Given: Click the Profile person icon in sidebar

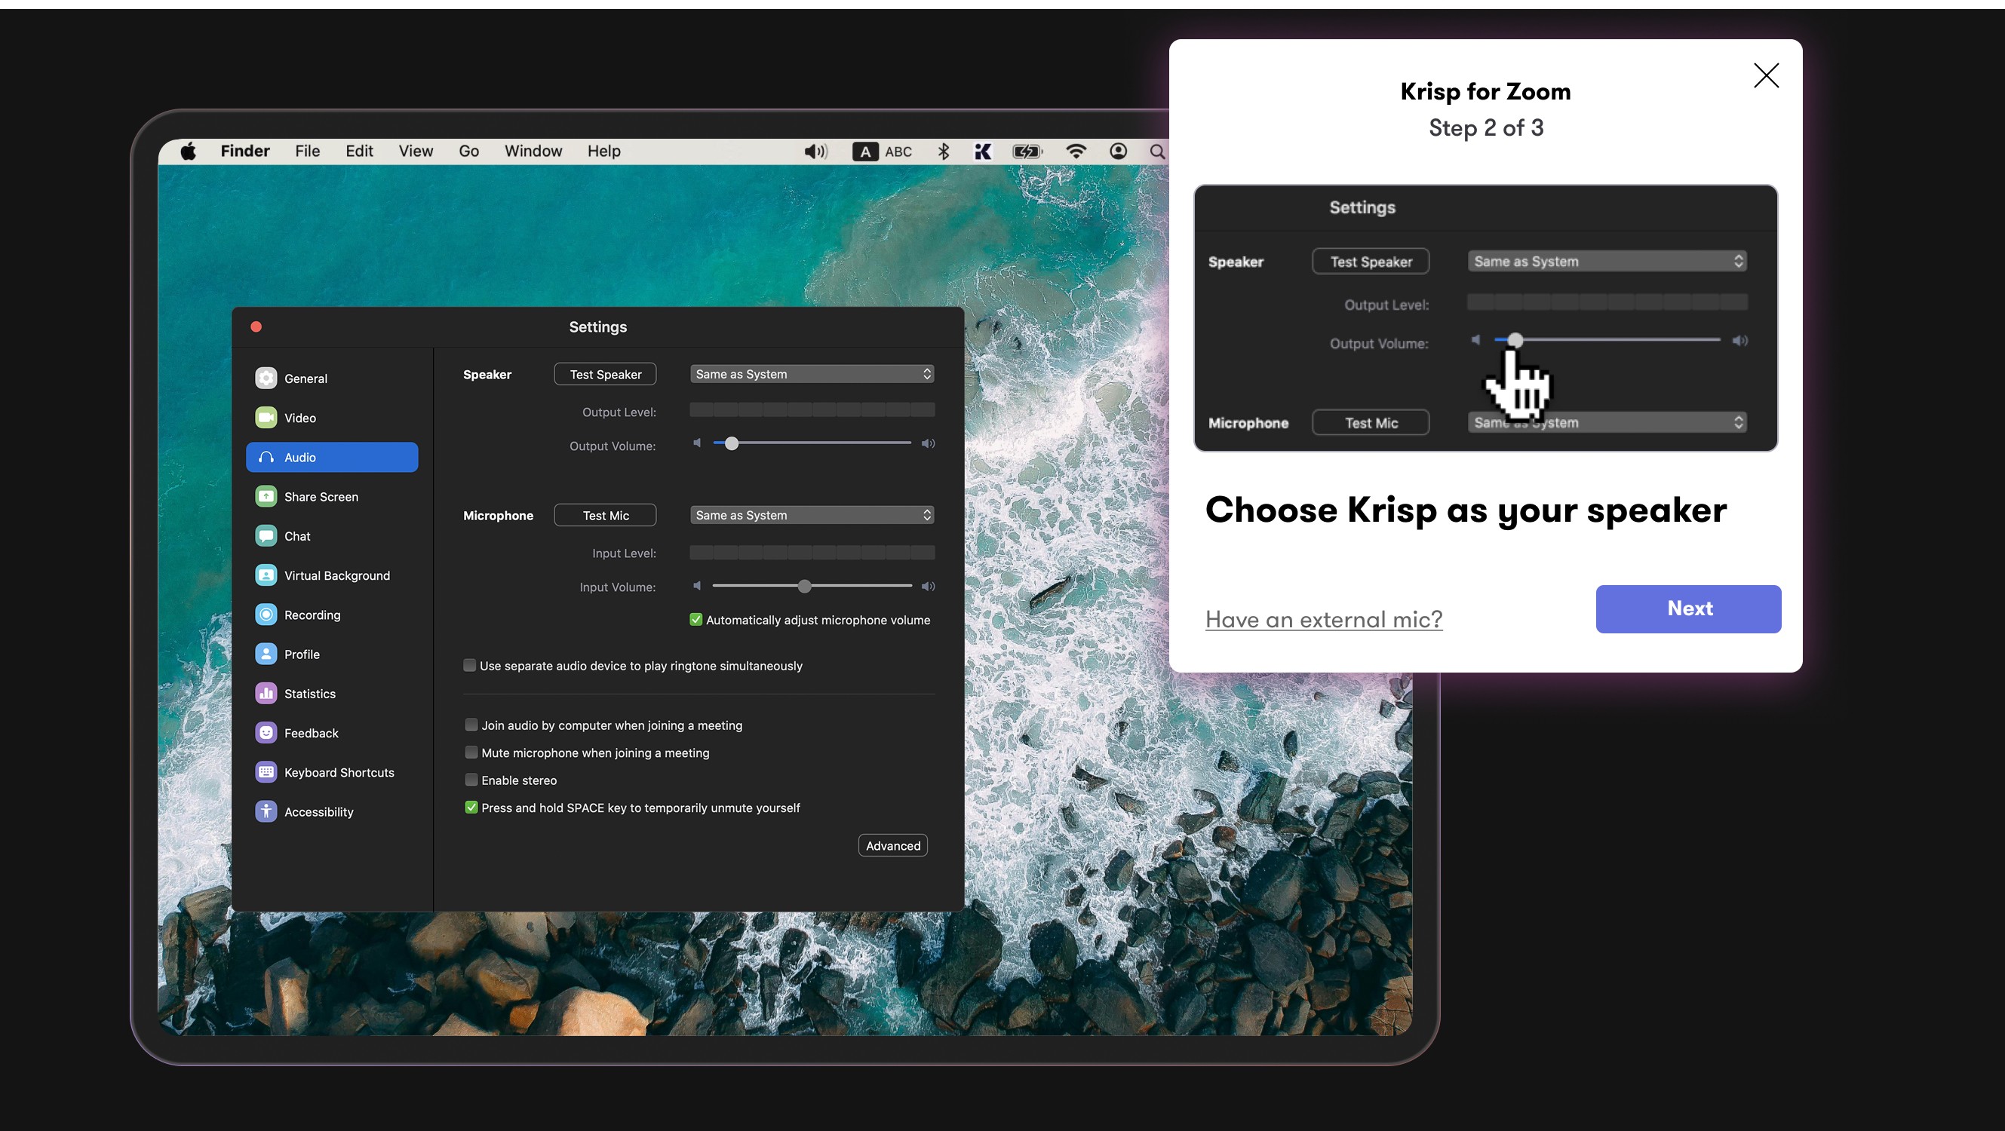Looking at the screenshot, I should pos(266,654).
